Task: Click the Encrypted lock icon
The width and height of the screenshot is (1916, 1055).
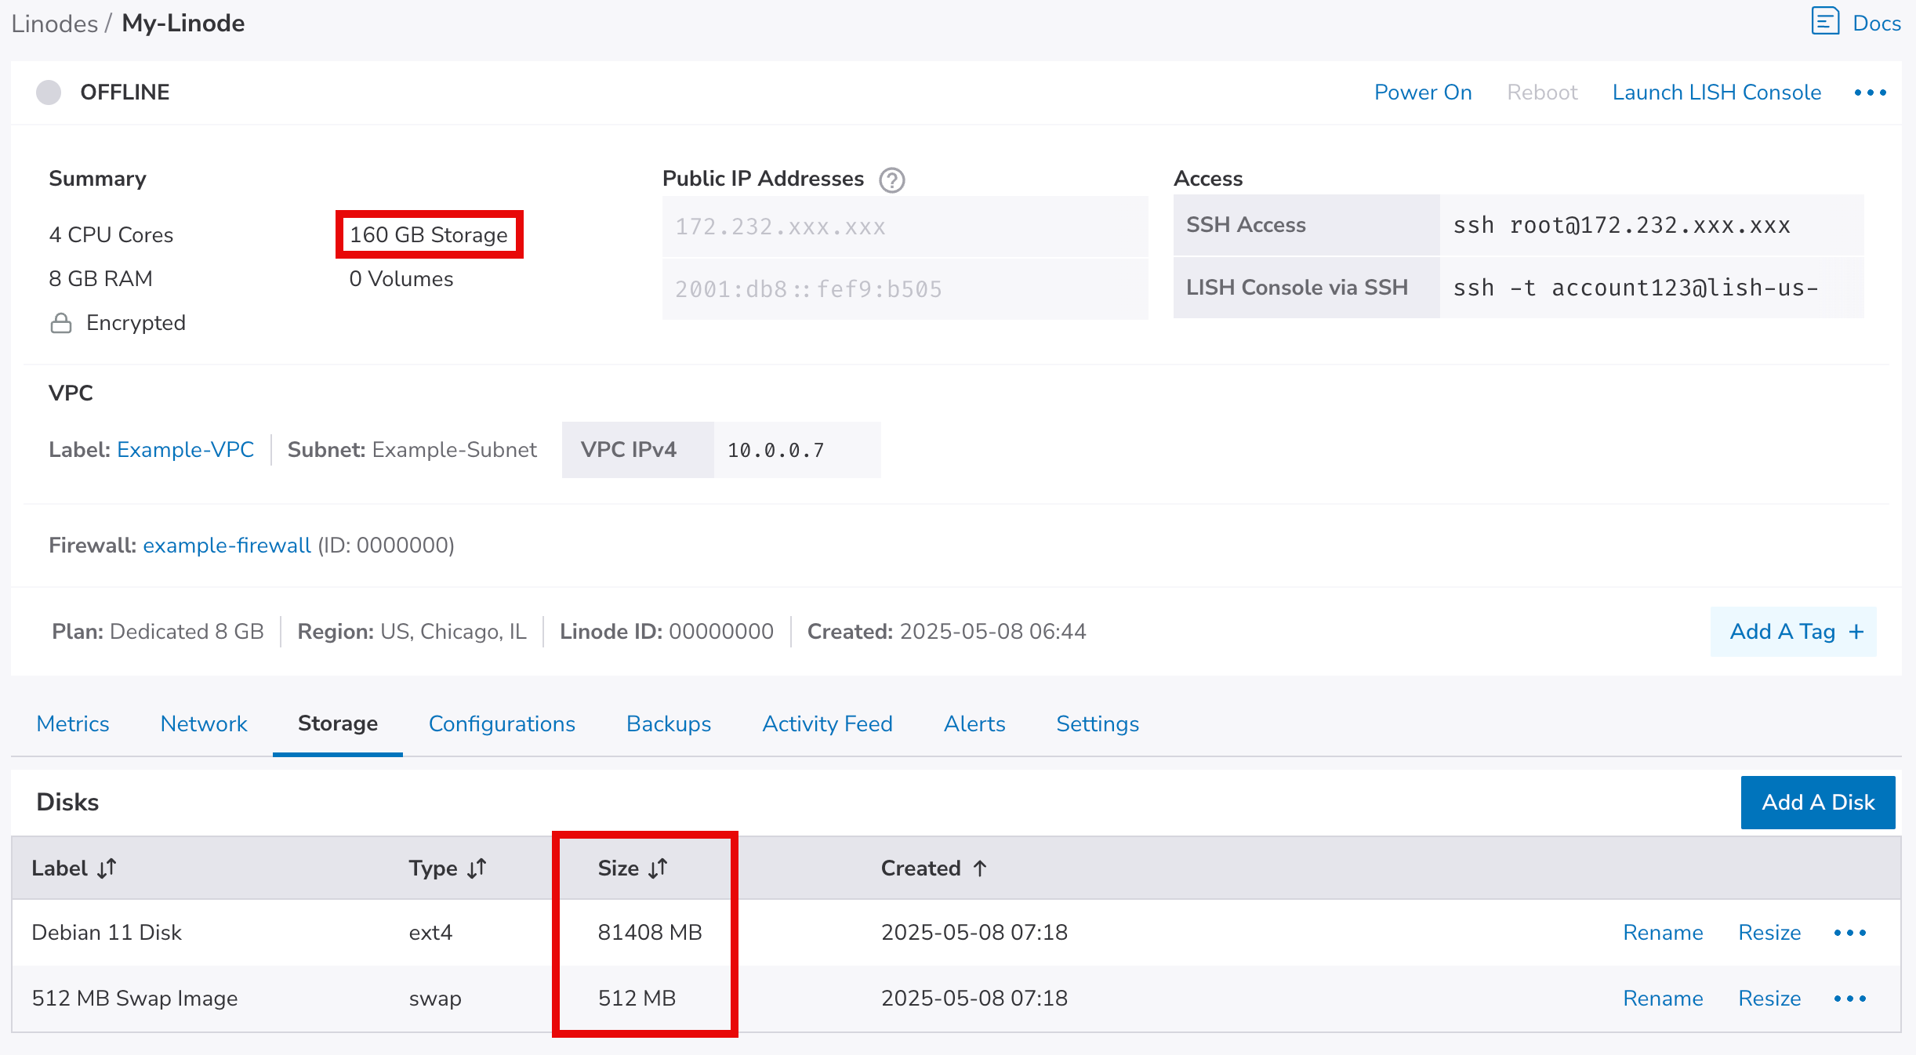Action: click(x=61, y=323)
